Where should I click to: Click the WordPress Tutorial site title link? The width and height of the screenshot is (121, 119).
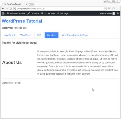click(22, 21)
